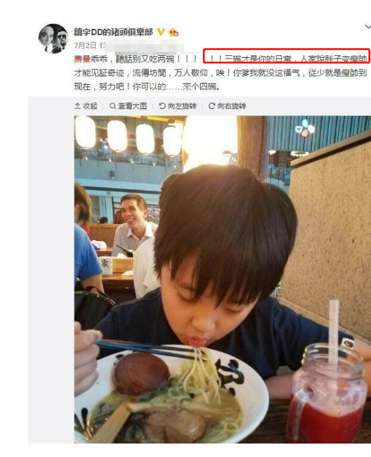This screenshot has width=371, height=457.
Task: Rotate image right with 向右旋转
Action: point(227,106)
